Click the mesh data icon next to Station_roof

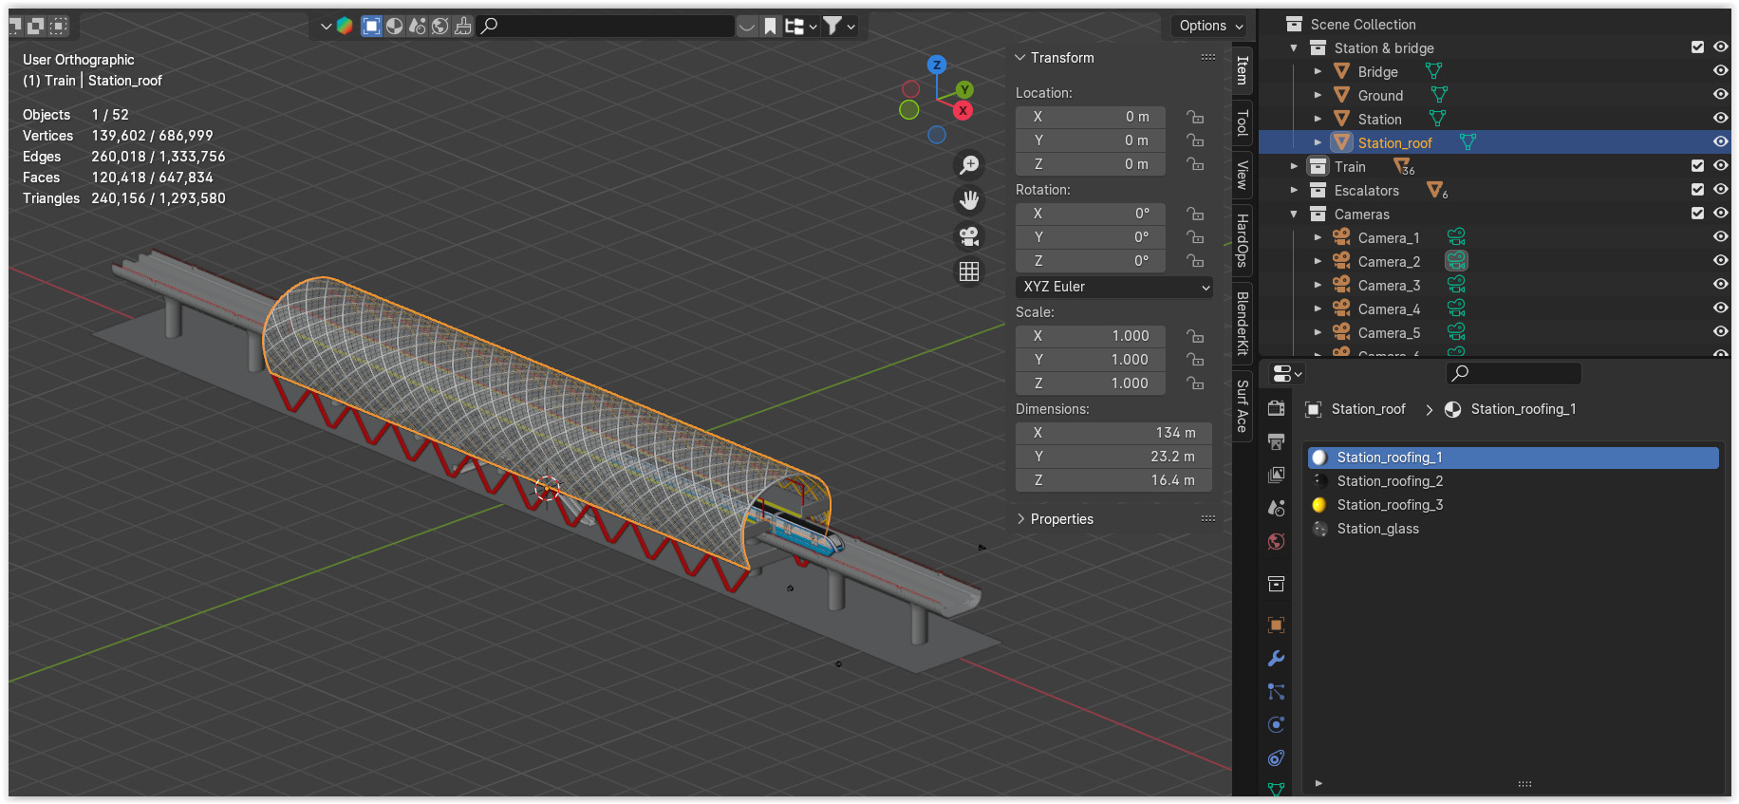(1468, 142)
